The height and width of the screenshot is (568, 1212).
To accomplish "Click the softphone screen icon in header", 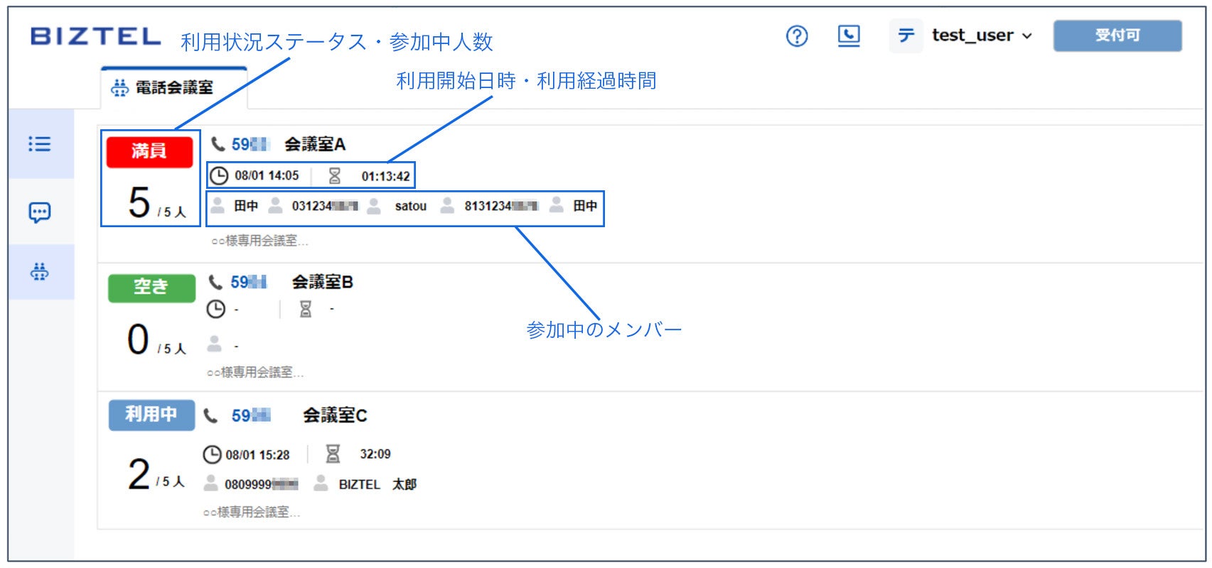I will [849, 35].
